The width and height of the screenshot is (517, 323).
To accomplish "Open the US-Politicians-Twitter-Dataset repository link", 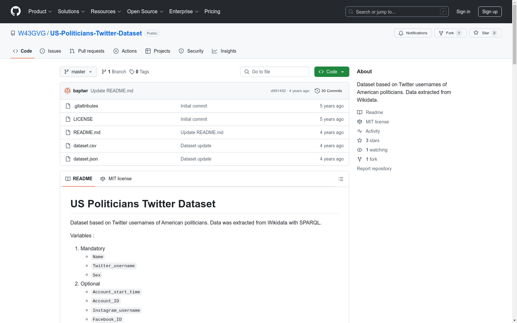I will tap(96, 33).
